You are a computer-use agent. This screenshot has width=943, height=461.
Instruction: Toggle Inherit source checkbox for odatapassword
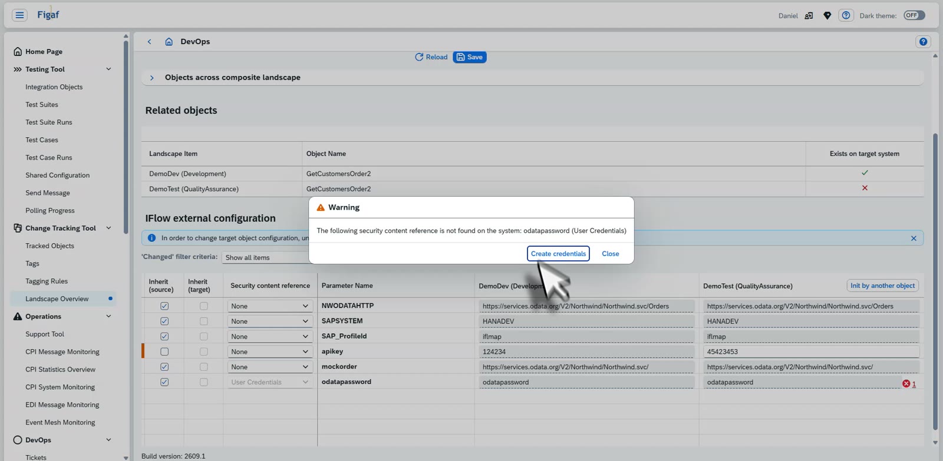[164, 382]
